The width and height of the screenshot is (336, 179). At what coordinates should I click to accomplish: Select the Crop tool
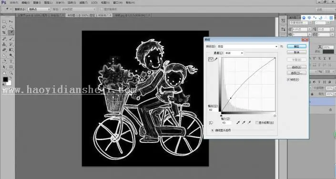pyautogui.click(x=4, y=32)
